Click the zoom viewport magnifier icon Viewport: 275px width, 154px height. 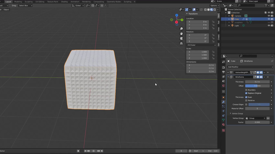point(181,29)
